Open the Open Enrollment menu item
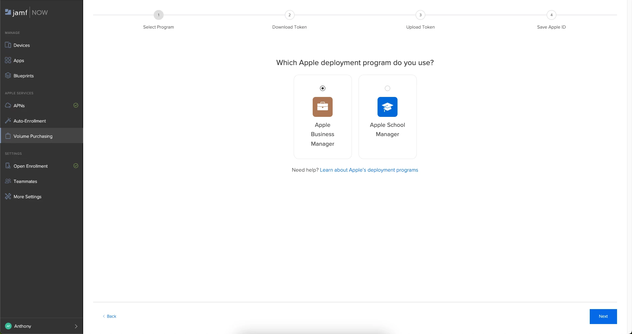Screen dimensions: 632x334 click(42, 166)
